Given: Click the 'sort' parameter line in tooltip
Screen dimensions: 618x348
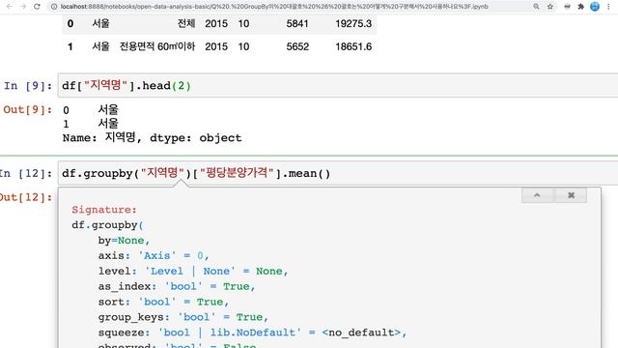Looking at the screenshot, I should [x=163, y=302].
